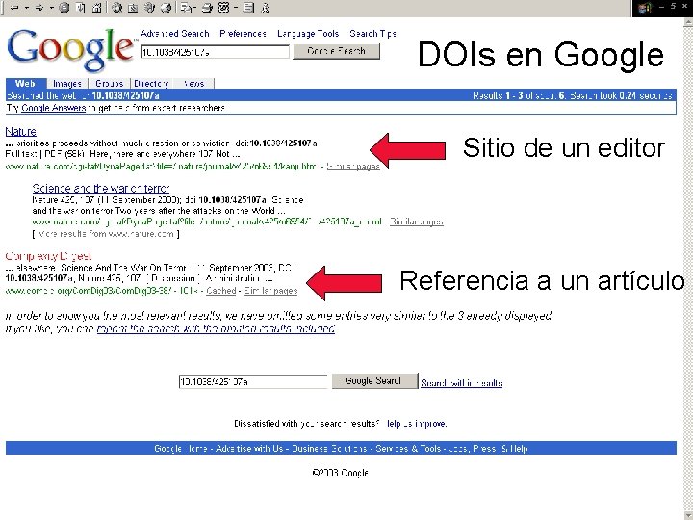This screenshot has height=520, width=693.
Task: Open the Google Answers link
Action: pos(54,108)
